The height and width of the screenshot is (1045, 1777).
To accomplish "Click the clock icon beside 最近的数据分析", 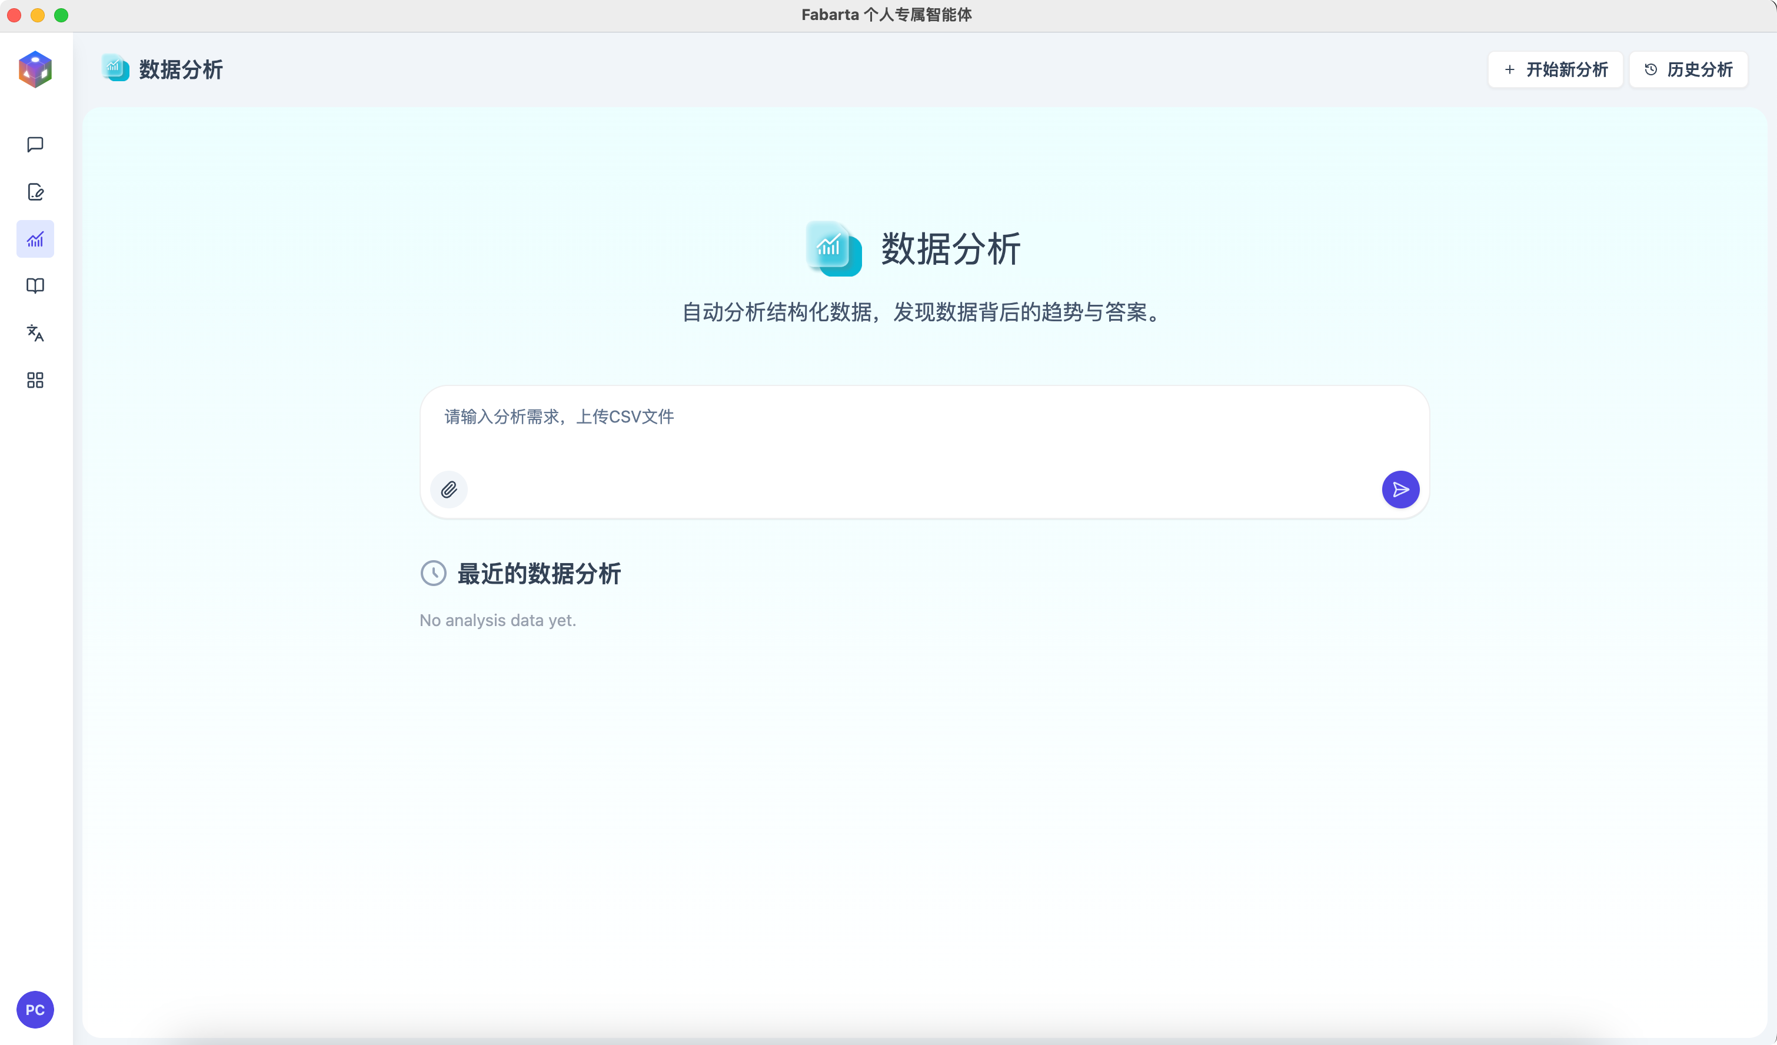I will click(434, 573).
